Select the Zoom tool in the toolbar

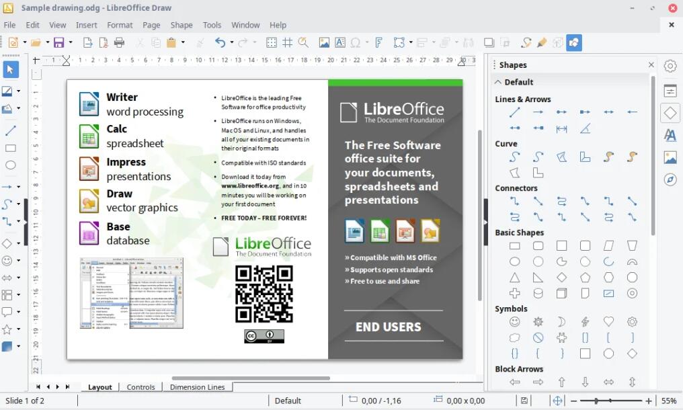click(x=303, y=42)
